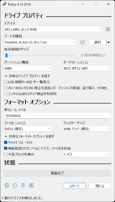Open the split arrow beside 選択 button

109,42
